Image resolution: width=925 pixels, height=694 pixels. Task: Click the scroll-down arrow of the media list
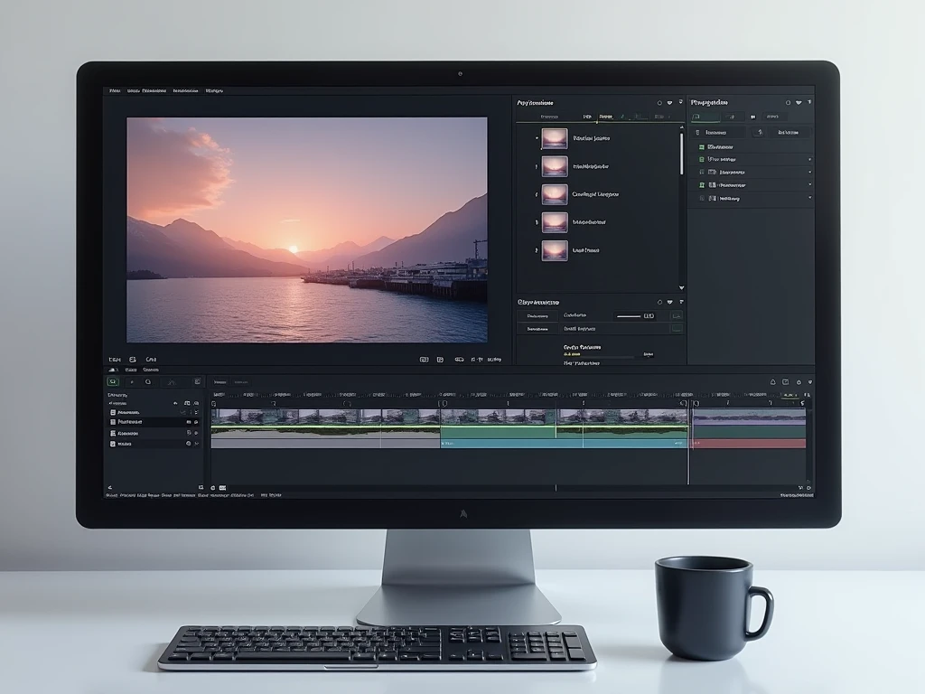[681, 287]
